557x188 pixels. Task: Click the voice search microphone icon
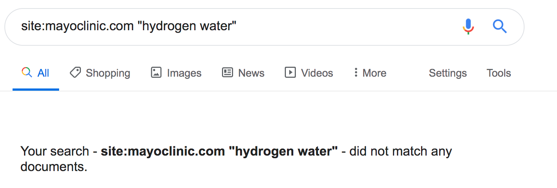pyautogui.click(x=468, y=27)
